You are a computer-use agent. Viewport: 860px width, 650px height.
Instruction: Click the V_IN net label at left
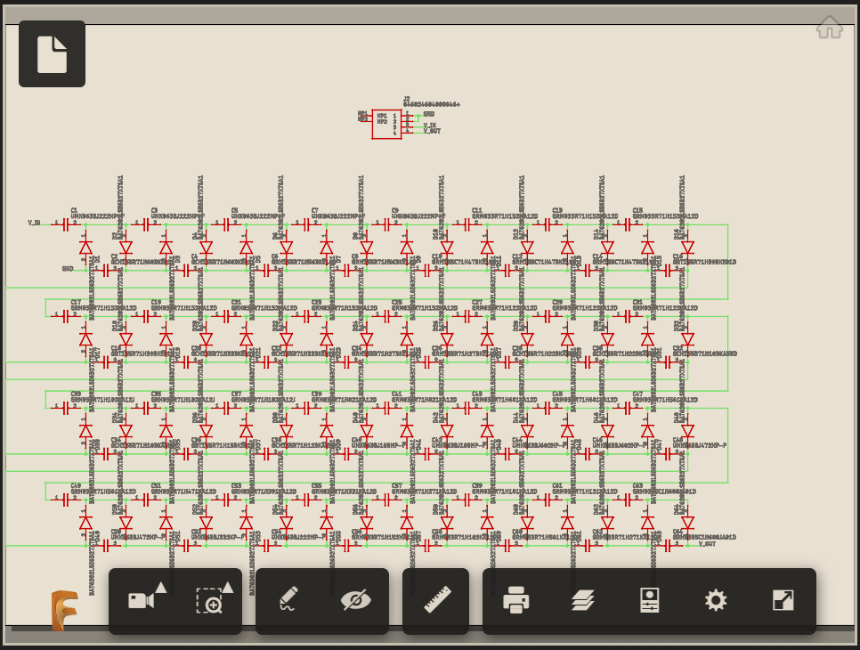pyautogui.click(x=34, y=223)
